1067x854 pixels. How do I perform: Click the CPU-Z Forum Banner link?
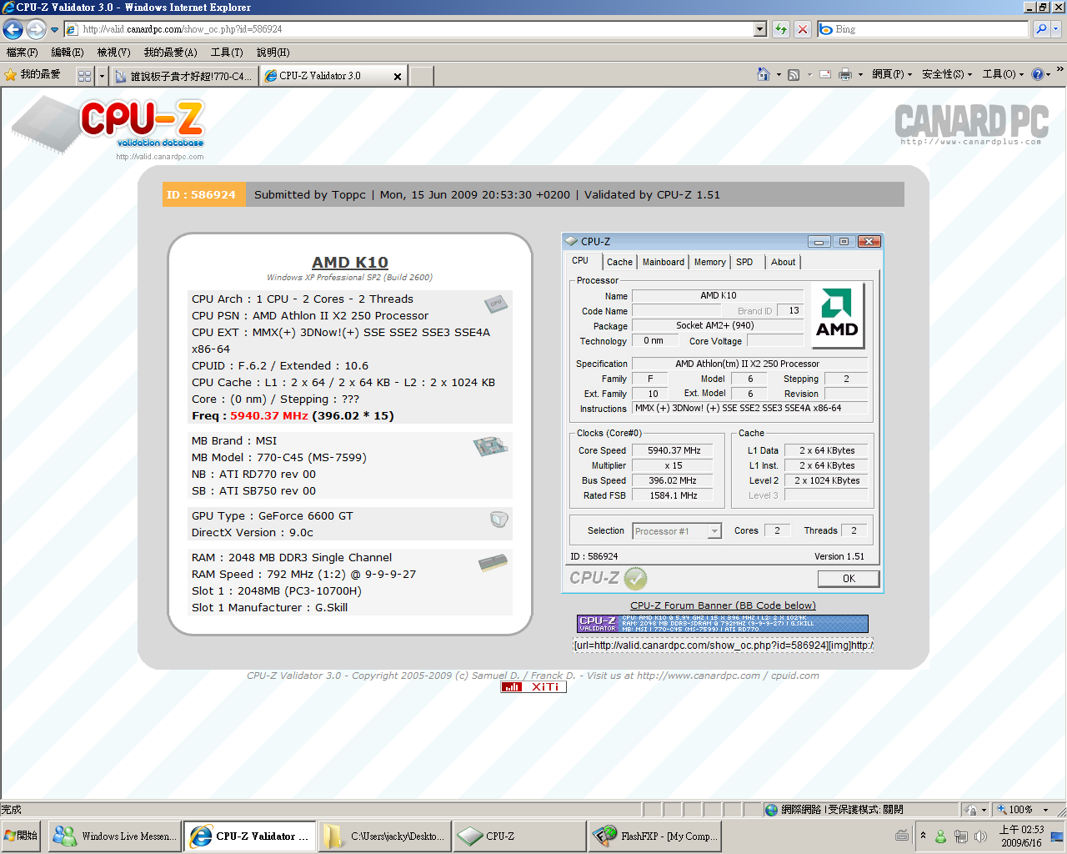tap(723, 605)
